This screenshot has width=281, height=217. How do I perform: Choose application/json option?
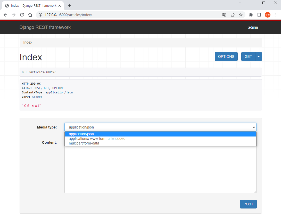160,134
